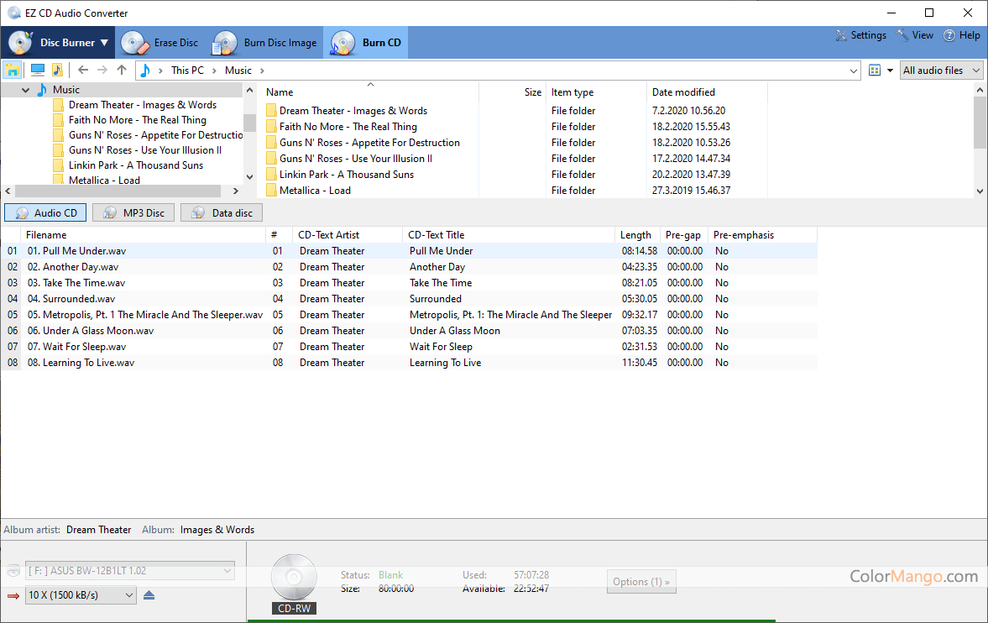988x623 pixels.
Task: Open the Burn Disc Image tab
Action: click(264, 42)
